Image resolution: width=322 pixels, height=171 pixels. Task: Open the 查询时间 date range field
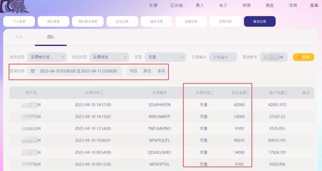(x=75, y=71)
